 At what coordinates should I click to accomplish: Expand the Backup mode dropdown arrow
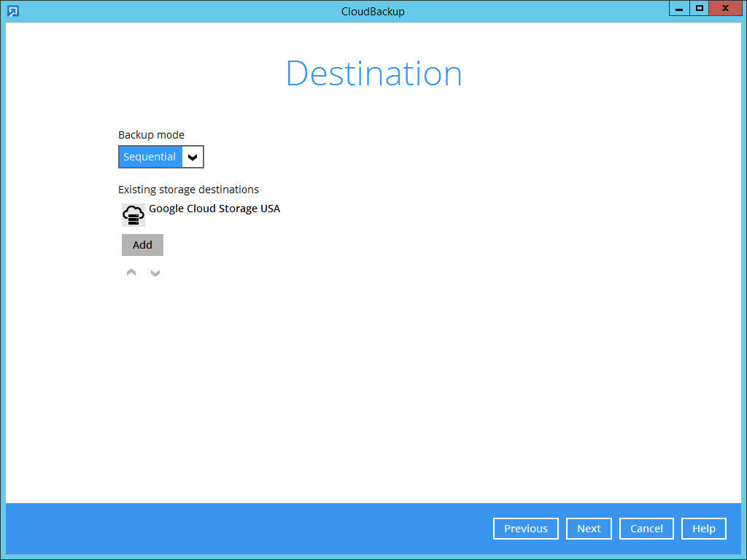[193, 157]
